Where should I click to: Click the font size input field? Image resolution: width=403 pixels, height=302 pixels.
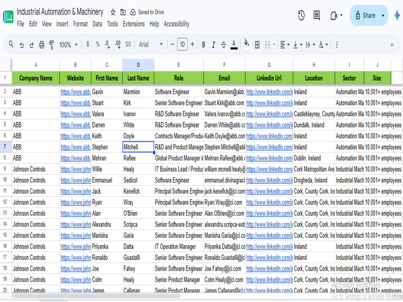(x=182, y=44)
